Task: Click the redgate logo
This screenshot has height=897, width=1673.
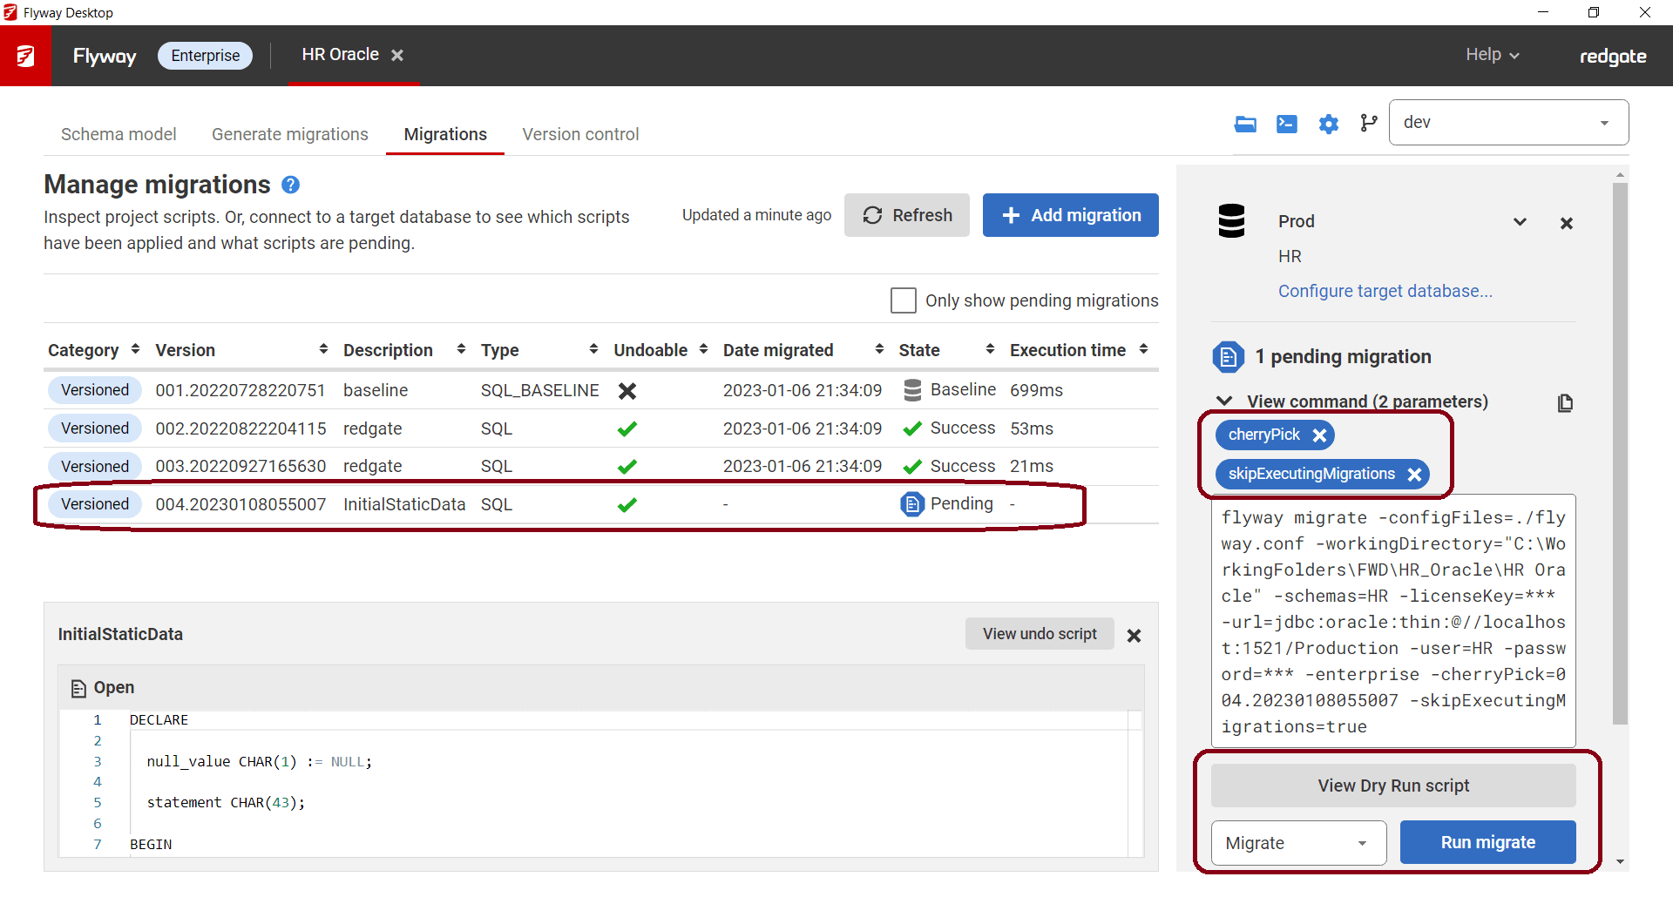Action: coord(1613,56)
